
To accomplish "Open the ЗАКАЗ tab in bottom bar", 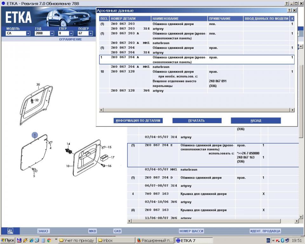I will (x=43, y=231).
